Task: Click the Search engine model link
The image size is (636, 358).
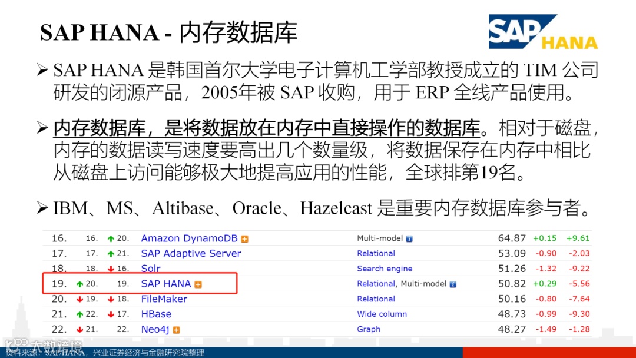Action: (x=385, y=268)
